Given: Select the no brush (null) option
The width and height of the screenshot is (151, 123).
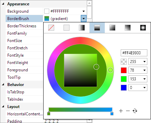Looking at the screenshot, I should tap(51, 28).
